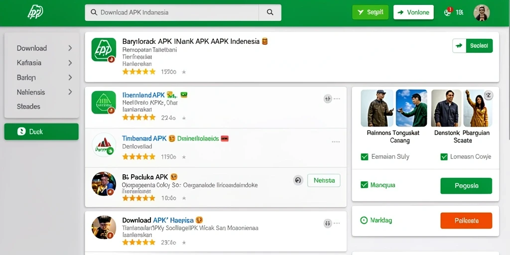Click the round avatar of Download APK' Haepisa

coord(104,227)
